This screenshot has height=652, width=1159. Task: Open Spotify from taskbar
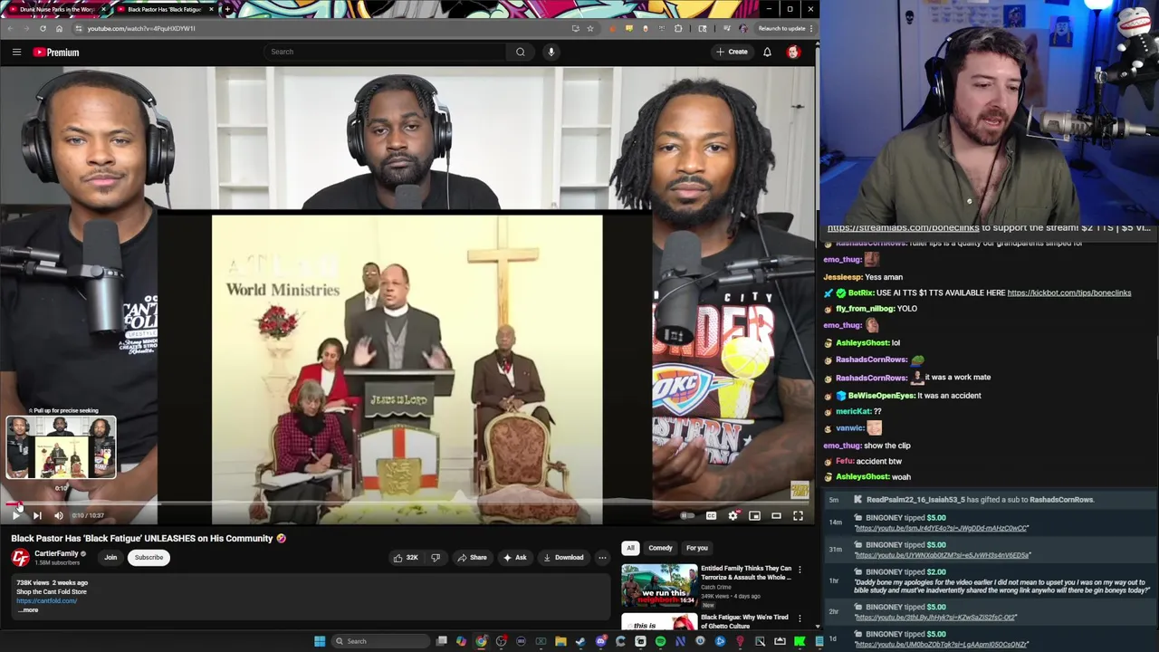pyautogui.click(x=660, y=641)
